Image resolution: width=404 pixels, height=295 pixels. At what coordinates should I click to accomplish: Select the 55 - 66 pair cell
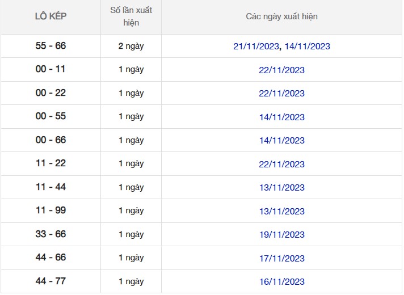tap(51, 46)
